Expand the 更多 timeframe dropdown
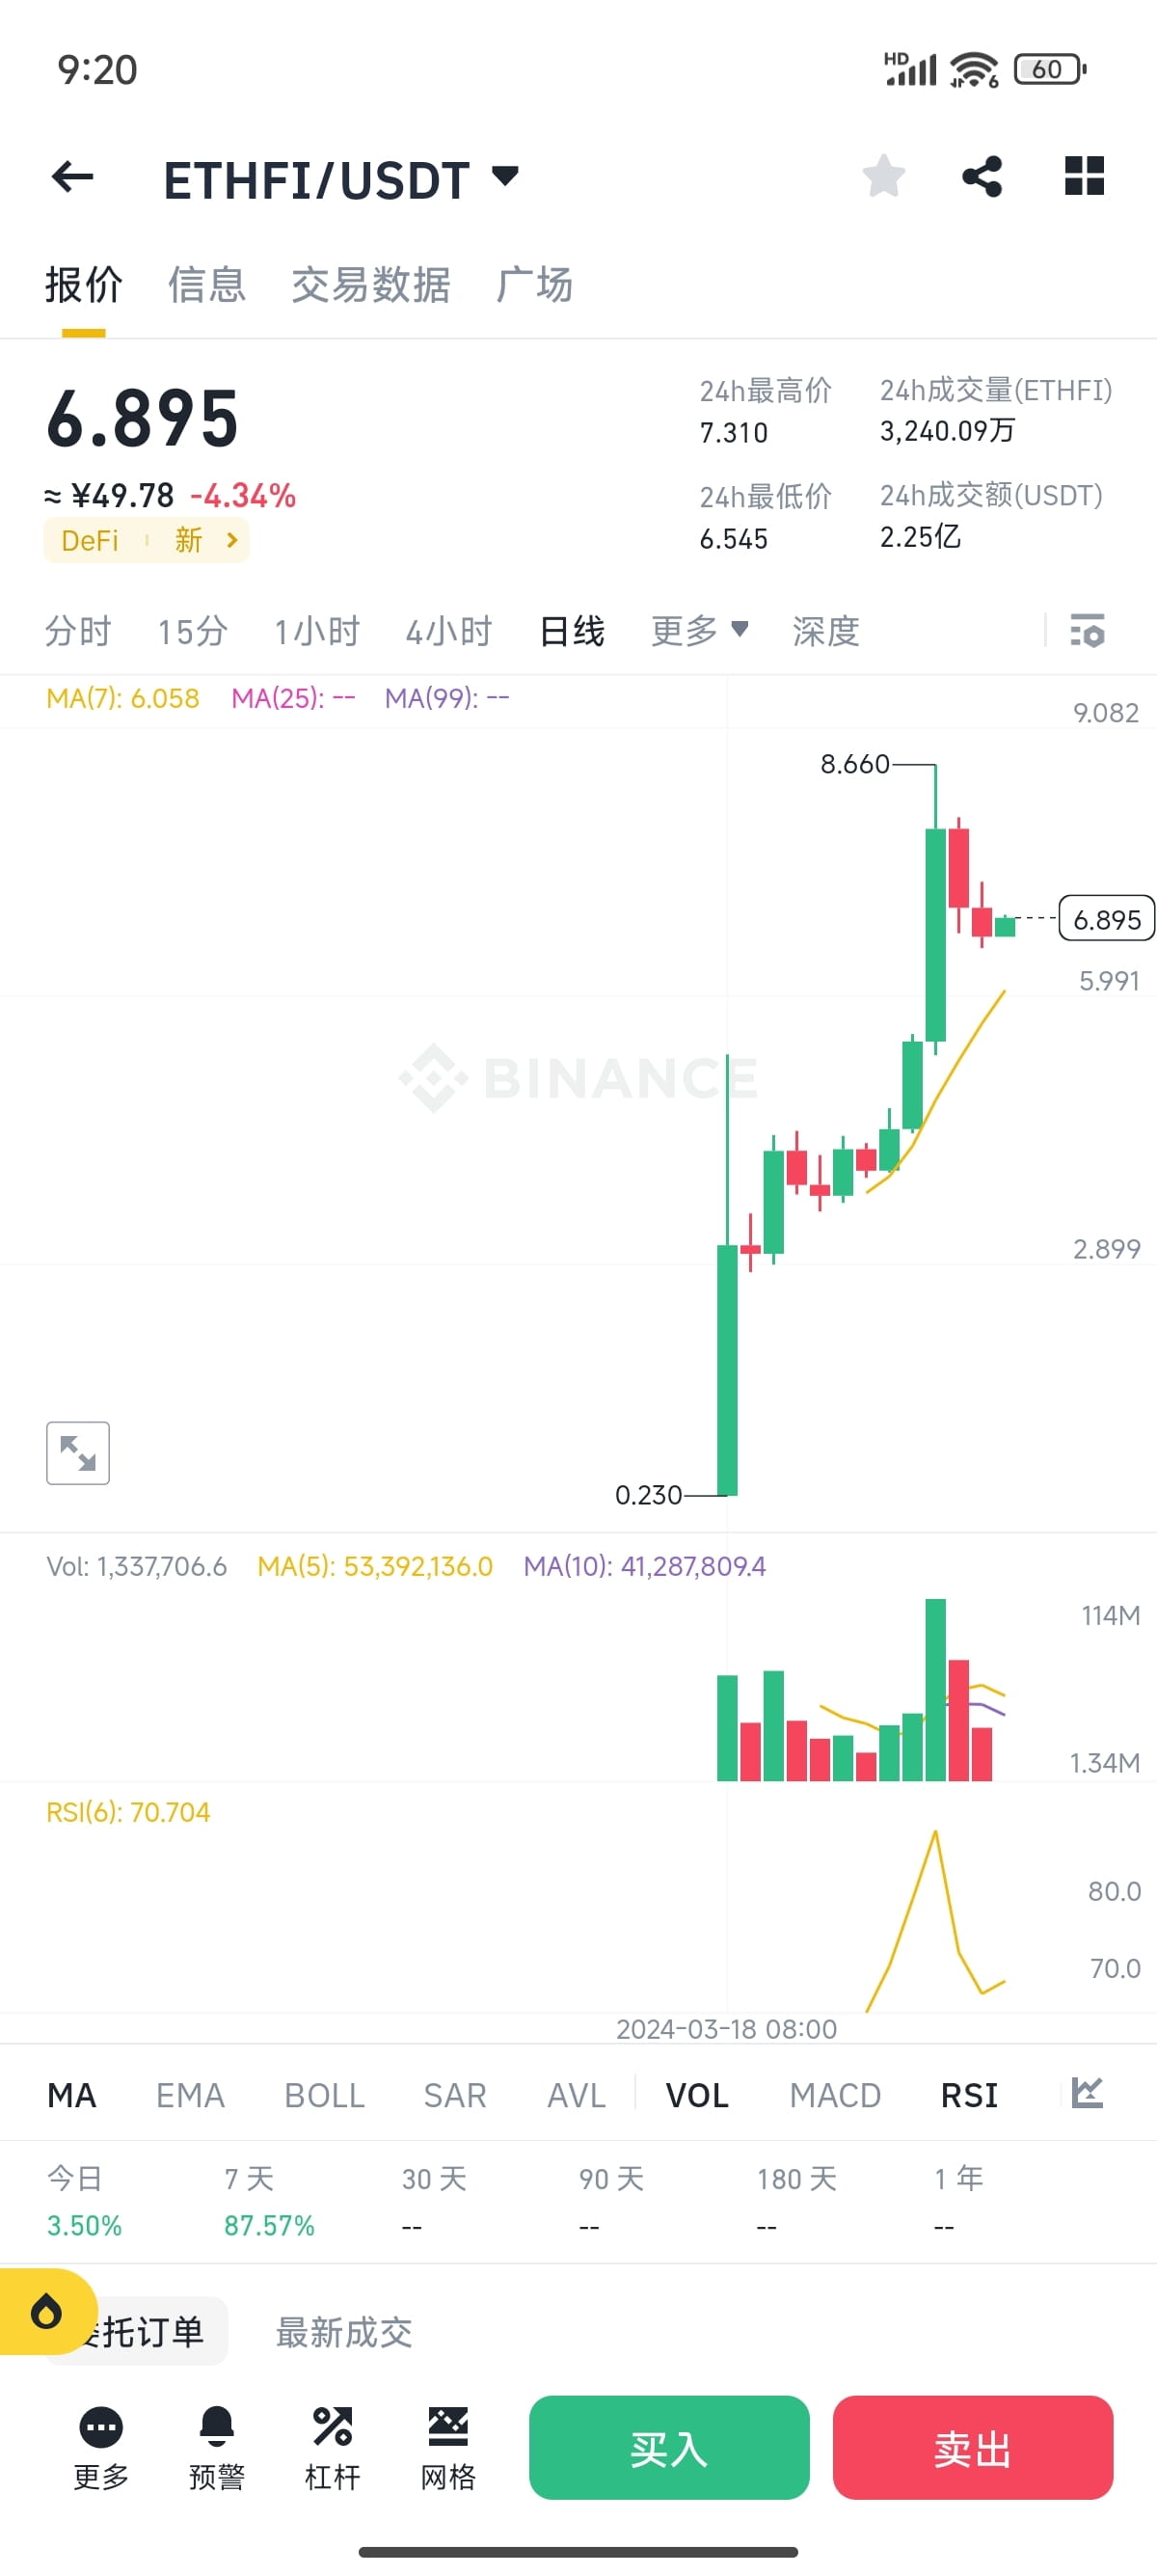The image size is (1157, 2575). tap(698, 632)
